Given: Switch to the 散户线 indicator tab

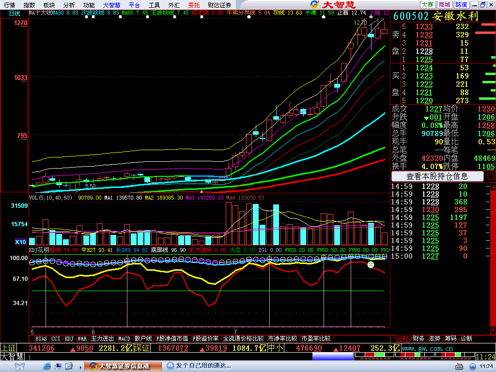Looking at the screenshot, I should pyautogui.click(x=143, y=339).
